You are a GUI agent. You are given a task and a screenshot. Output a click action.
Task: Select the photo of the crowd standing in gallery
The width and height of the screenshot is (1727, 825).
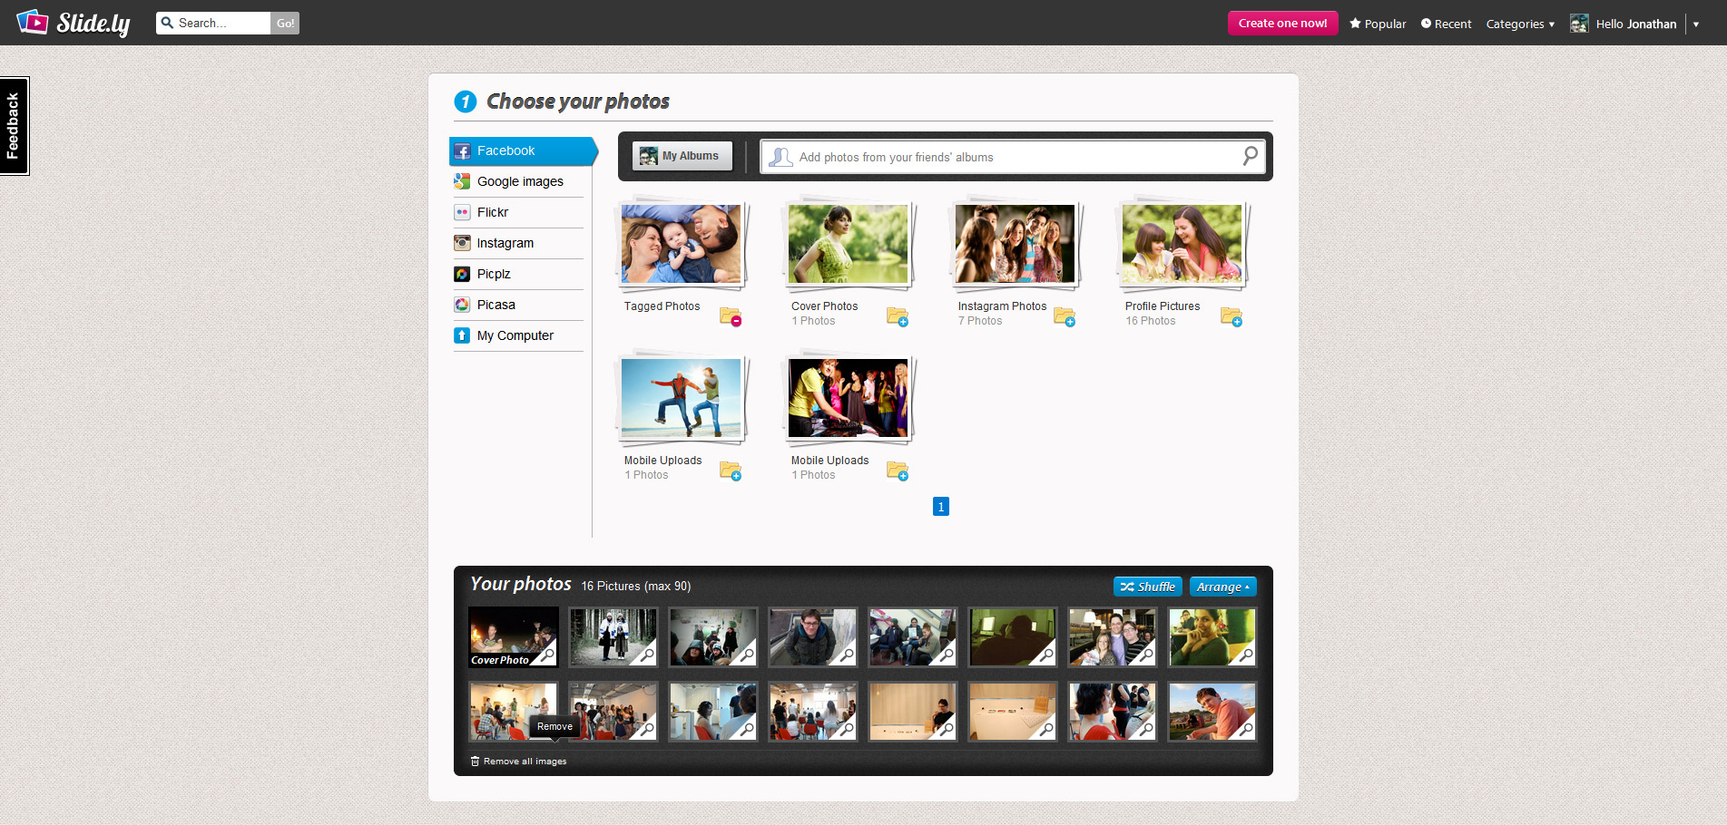613,711
